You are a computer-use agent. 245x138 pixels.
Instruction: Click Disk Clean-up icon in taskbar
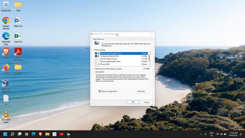pos(69,134)
